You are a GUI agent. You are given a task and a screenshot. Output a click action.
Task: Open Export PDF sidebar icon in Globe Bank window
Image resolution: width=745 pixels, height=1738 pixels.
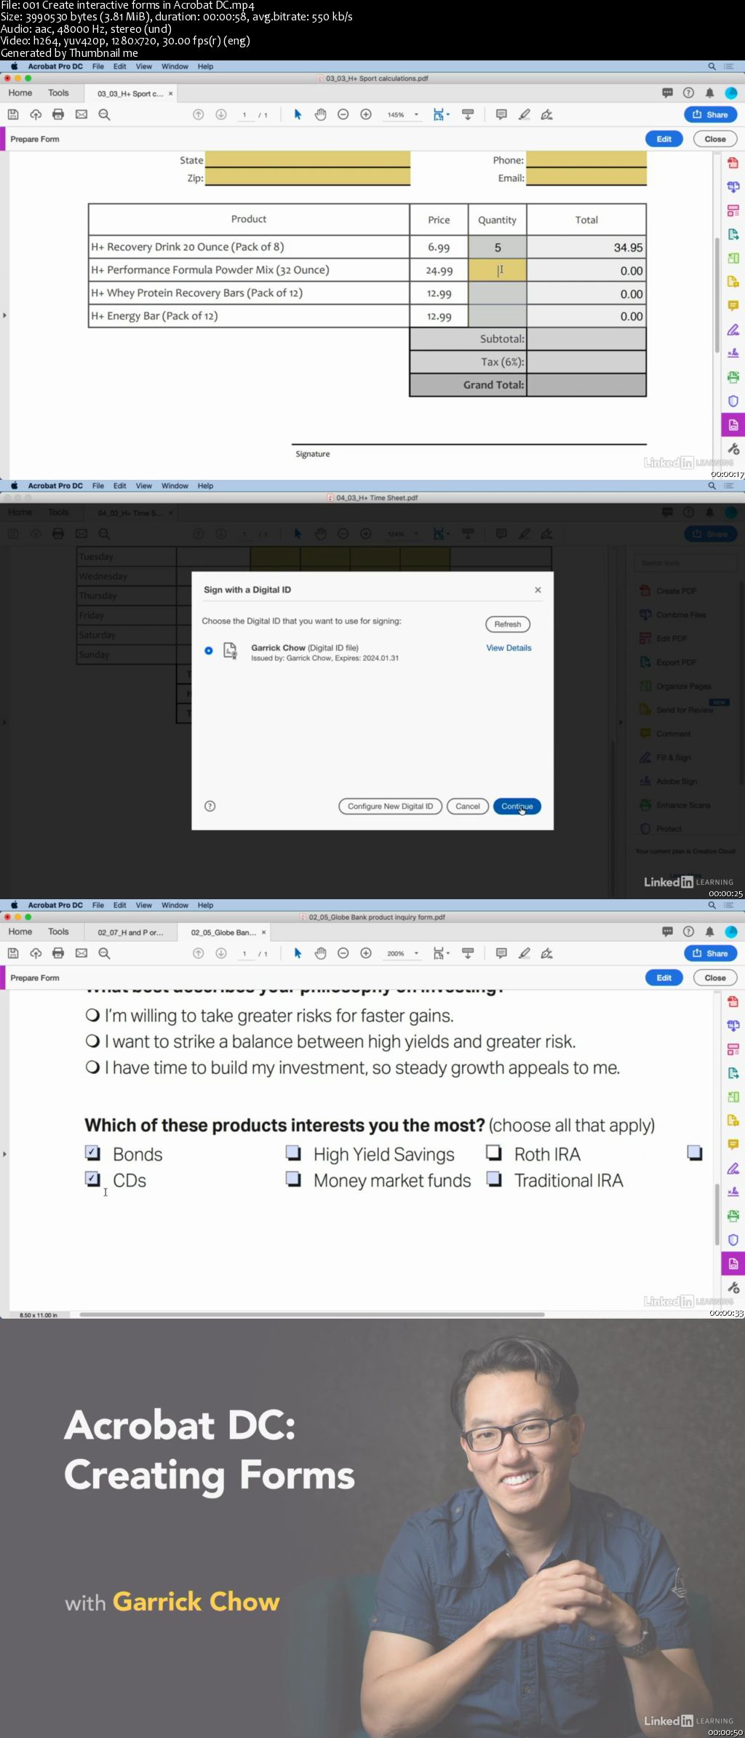pyautogui.click(x=733, y=1073)
